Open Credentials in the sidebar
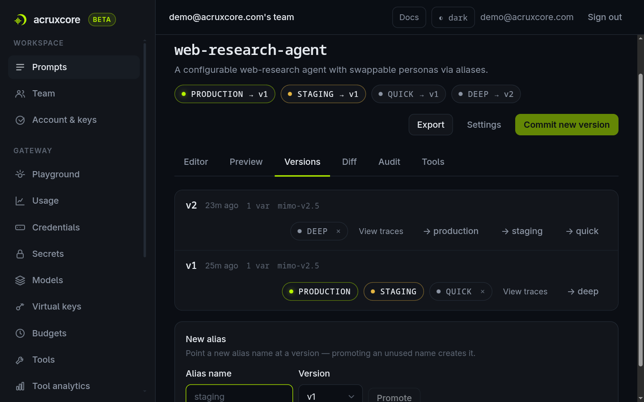 tap(74, 227)
